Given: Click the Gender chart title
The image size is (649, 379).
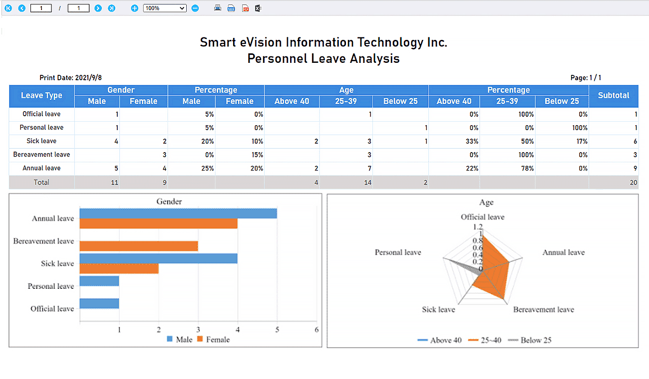Looking at the screenshot, I should click(169, 201).
